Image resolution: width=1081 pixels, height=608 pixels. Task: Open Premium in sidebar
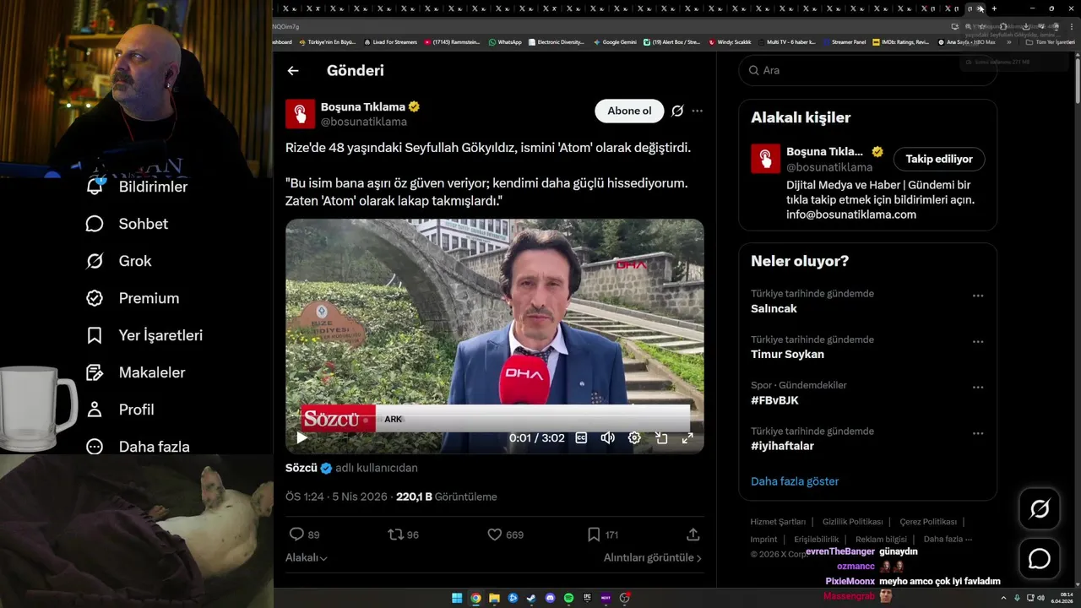click(x=133, y=298)
